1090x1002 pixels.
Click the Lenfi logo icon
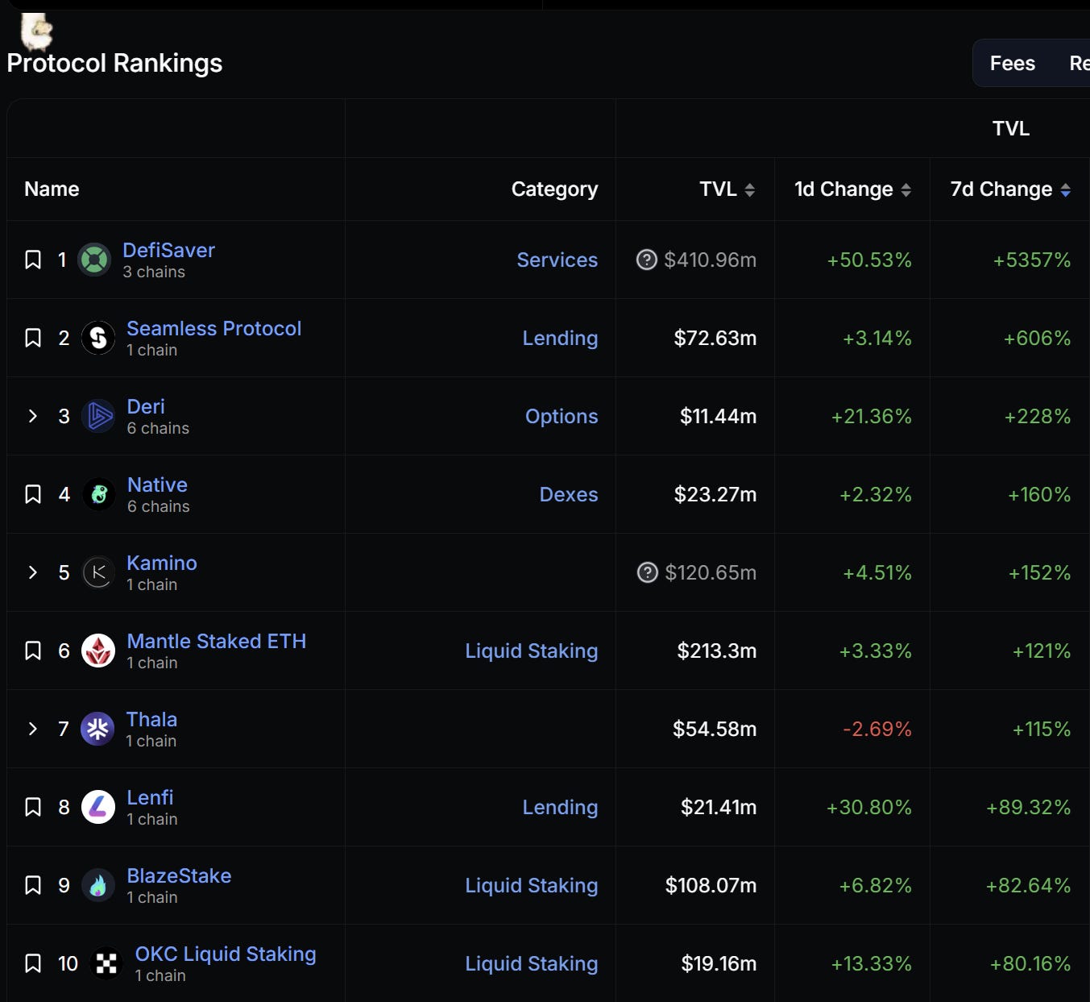[98, 807]
